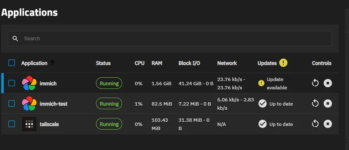This screenshot has height=150, width=349.
Task: Click the 0% CPU value for tailscale
Action: click(138, 124)
